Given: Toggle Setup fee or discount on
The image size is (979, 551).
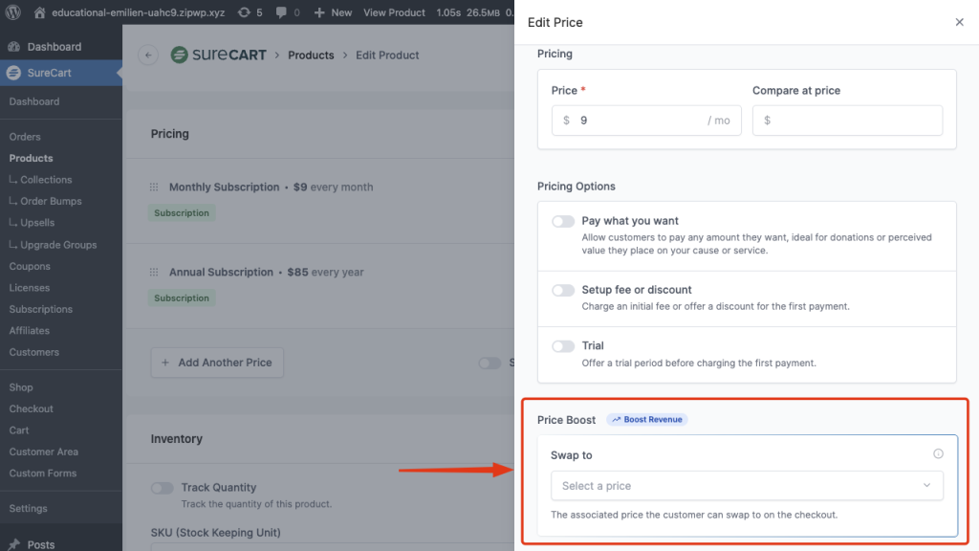Looking at the screenshot, I should (x=563, y=291).
